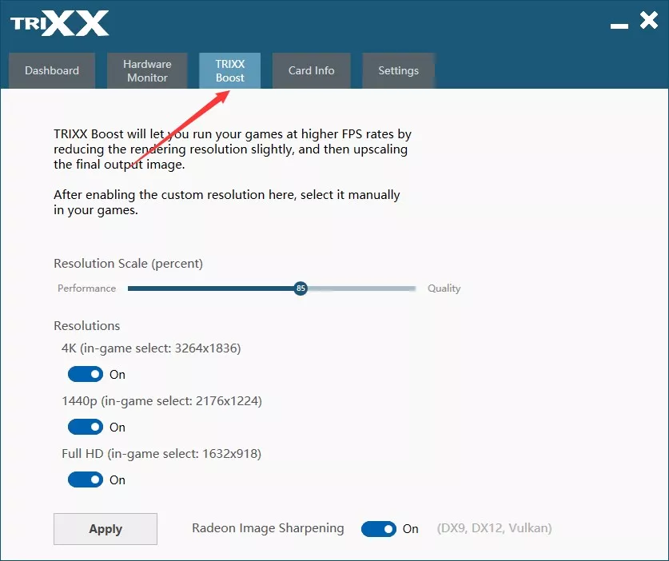Click the 'Radeon Image Sharpening' label

tap(268, 528)
